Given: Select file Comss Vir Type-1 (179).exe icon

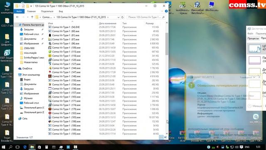Looking at the screenshot, I should [x=50, y=109].
